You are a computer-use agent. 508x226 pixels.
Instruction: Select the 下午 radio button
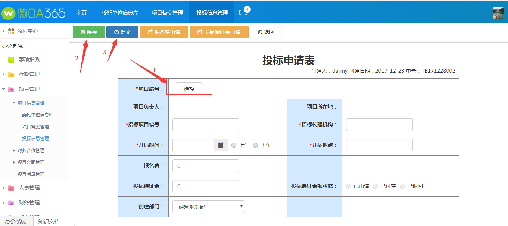[256, 145]
